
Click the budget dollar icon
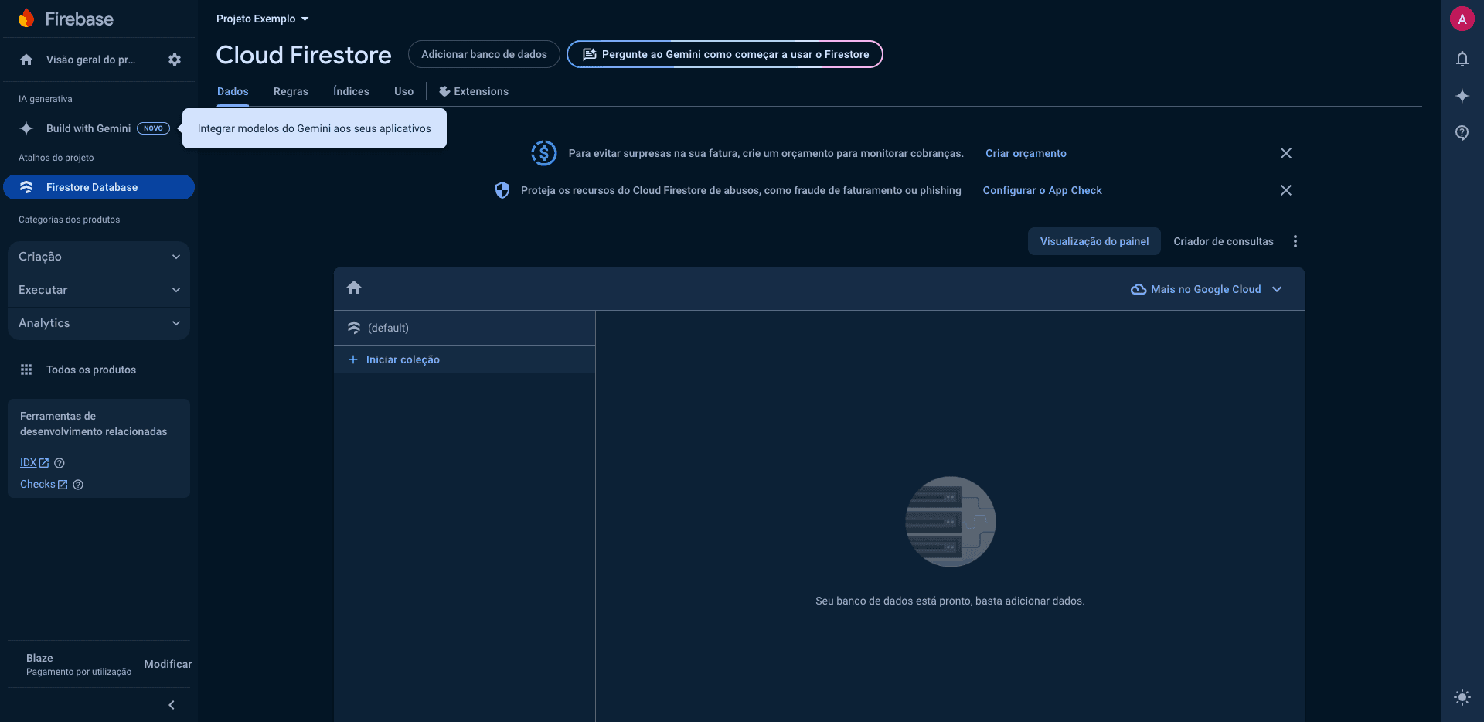point(544,153)
